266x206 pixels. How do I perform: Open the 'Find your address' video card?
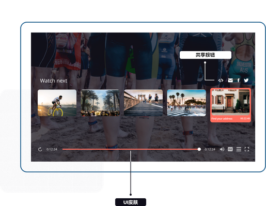click(230, 105)
